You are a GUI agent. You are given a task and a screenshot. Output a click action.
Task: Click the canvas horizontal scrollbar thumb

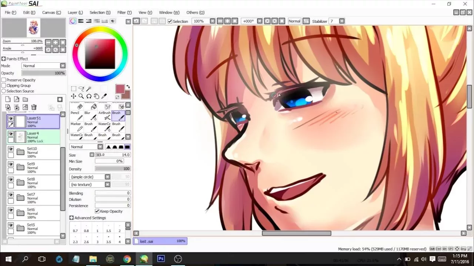pos(296,233)
